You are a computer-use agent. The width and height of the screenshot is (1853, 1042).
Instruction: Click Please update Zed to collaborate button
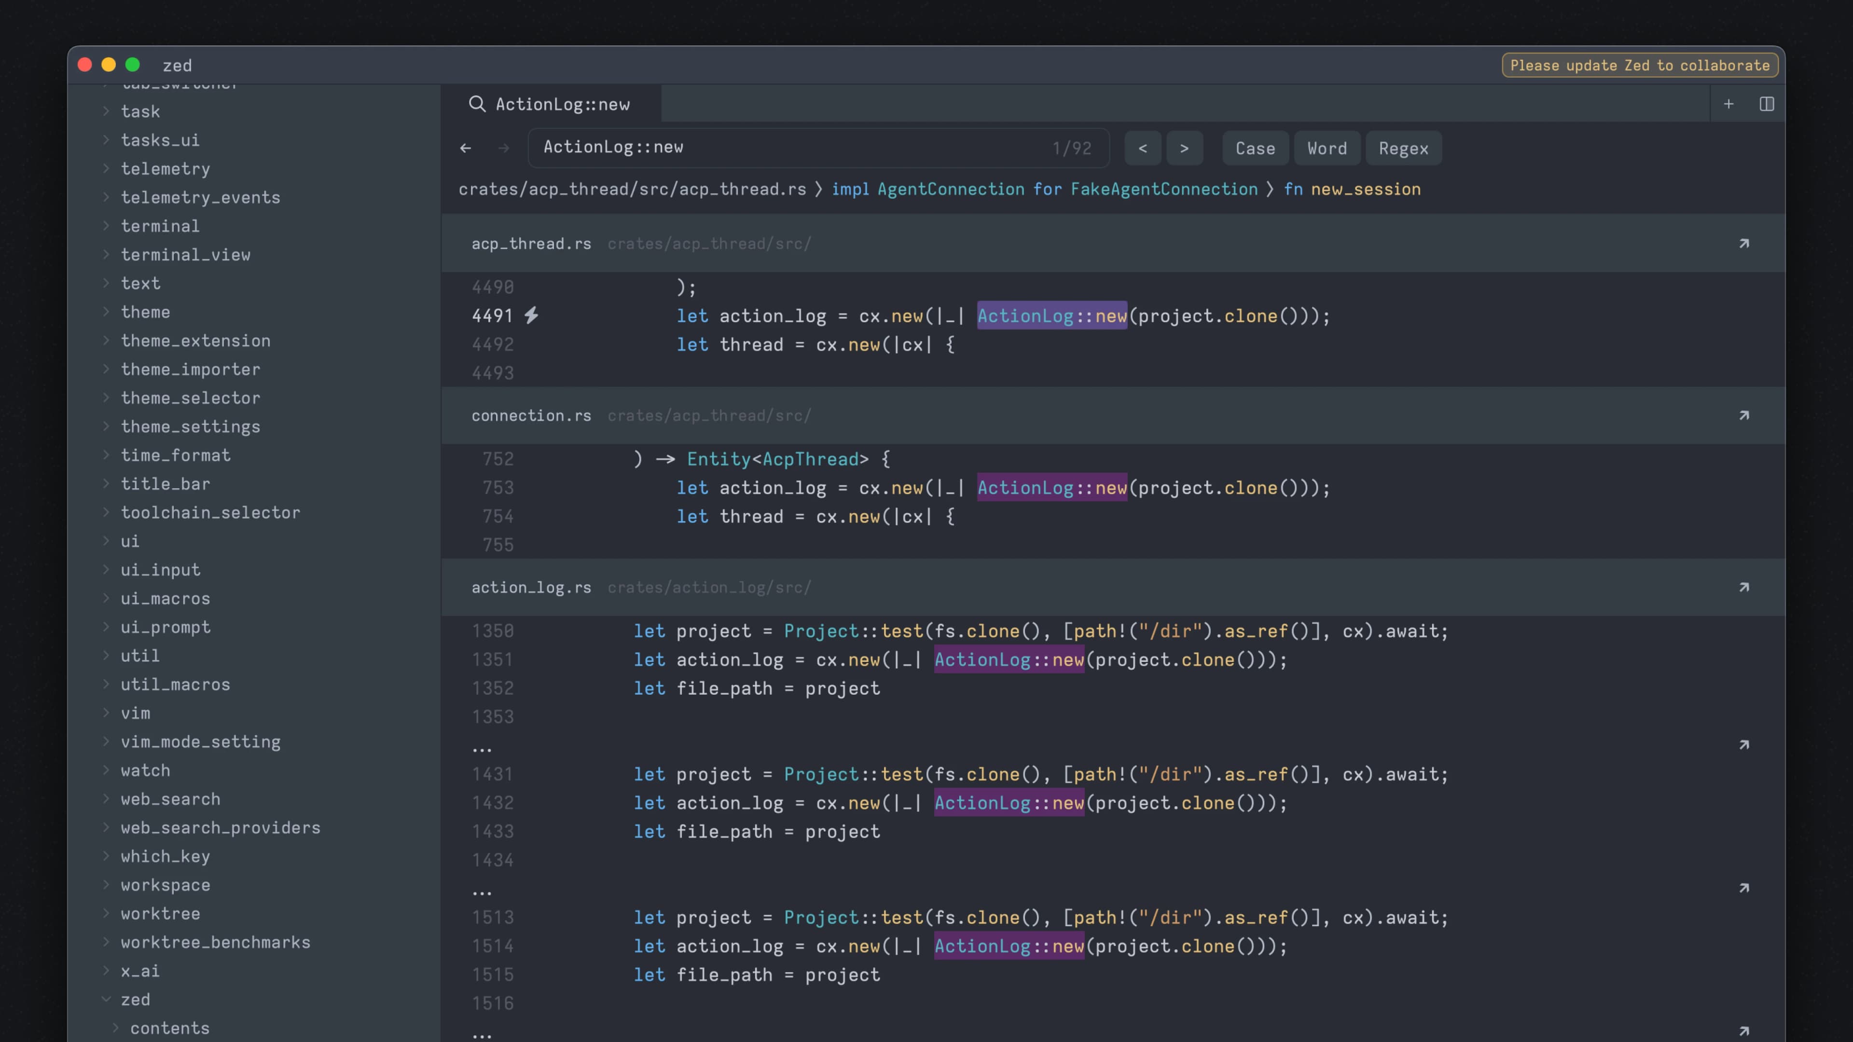pos(1639,66)
